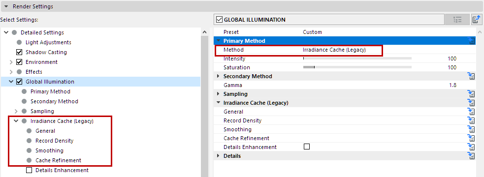Enable Details Enhancement checkbox in right panel
The image size is (484, 177).
[307, 147]
